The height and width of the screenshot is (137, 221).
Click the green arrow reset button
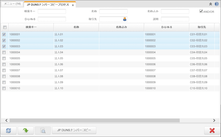tap(26, 130)
